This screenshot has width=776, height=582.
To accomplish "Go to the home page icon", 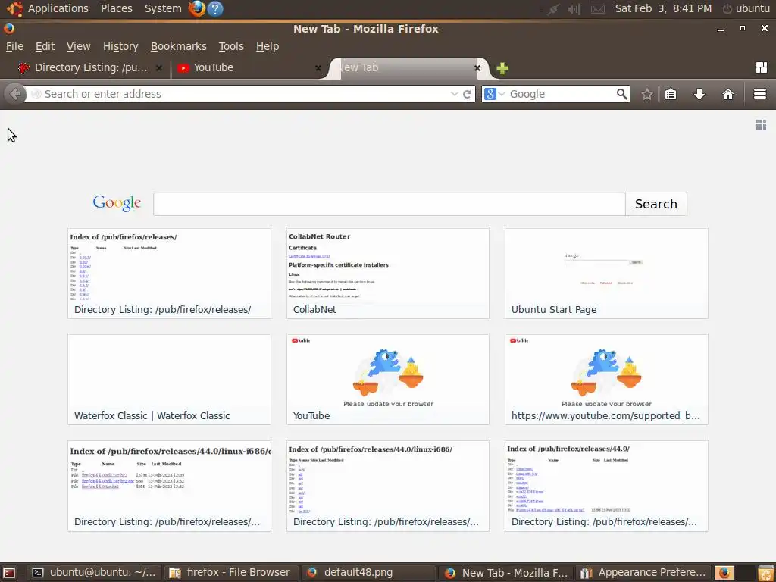I will coord(727,94).
